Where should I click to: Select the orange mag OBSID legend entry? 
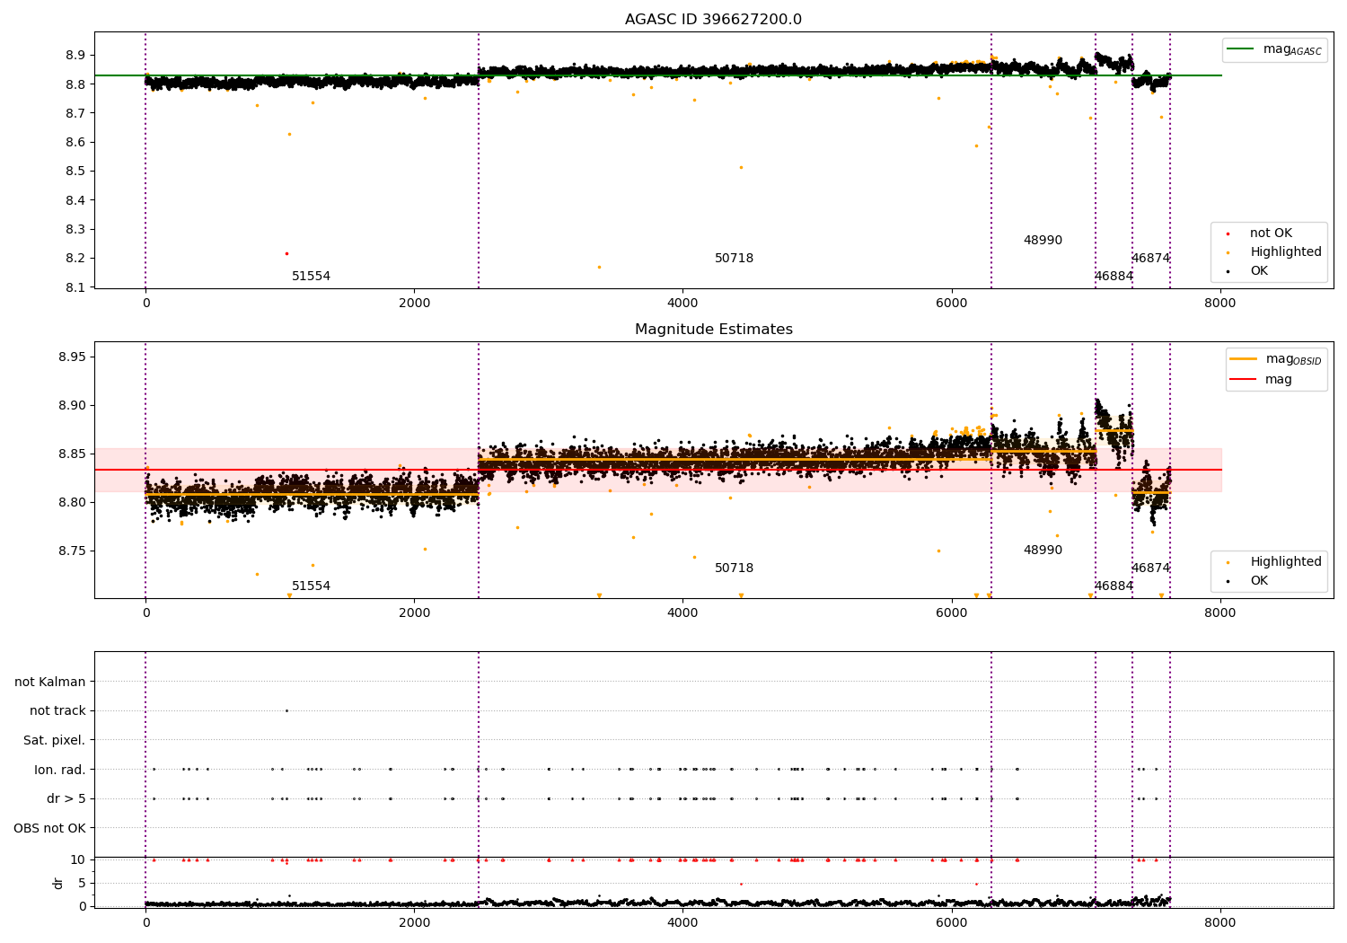pos(1276,359)
